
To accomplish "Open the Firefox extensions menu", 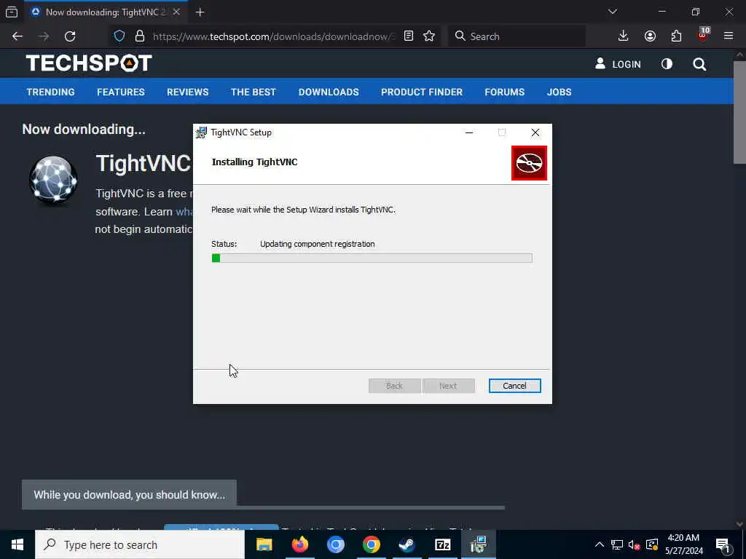I will (x=676, y=36).
